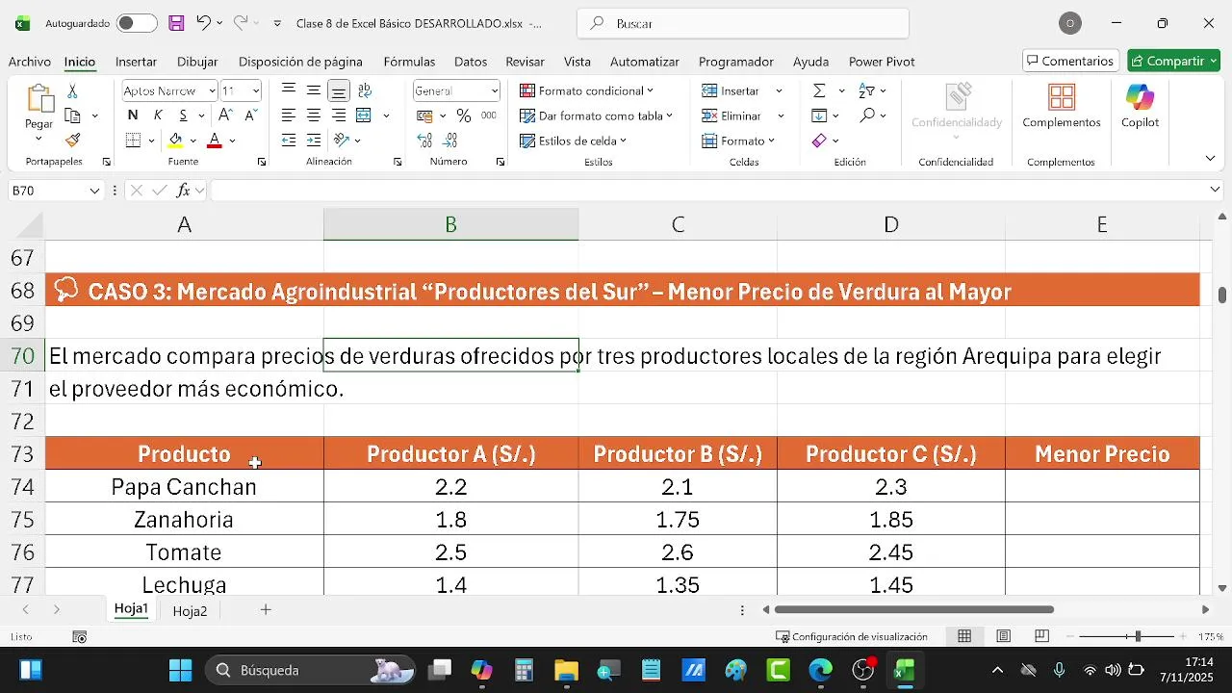Open the Fórmulas tab

[409, 62]
